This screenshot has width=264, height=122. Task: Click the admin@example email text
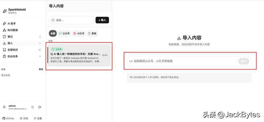point(18,109)
